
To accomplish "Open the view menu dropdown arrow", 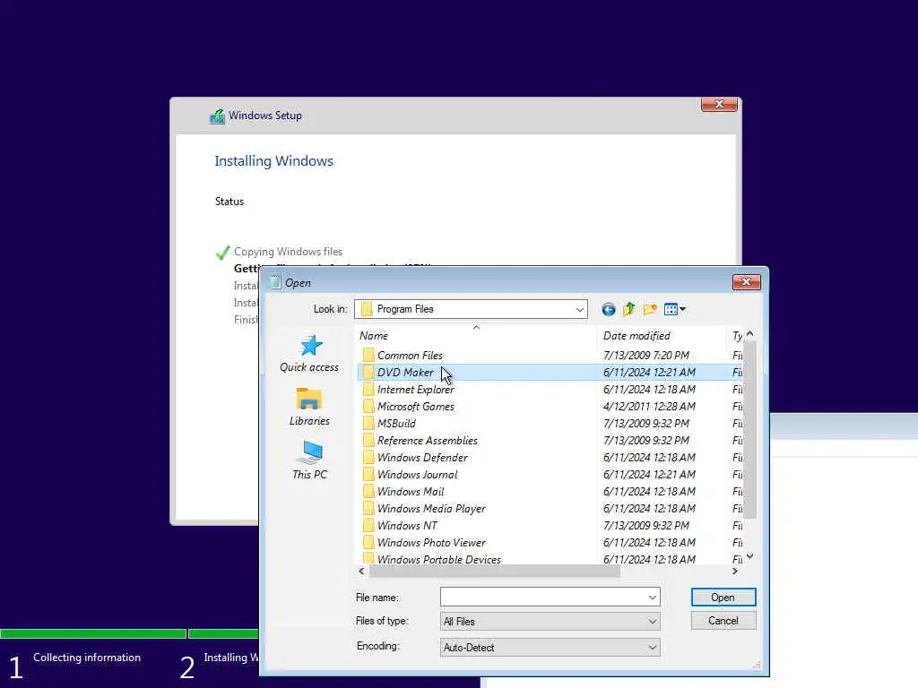I will 682,309.
